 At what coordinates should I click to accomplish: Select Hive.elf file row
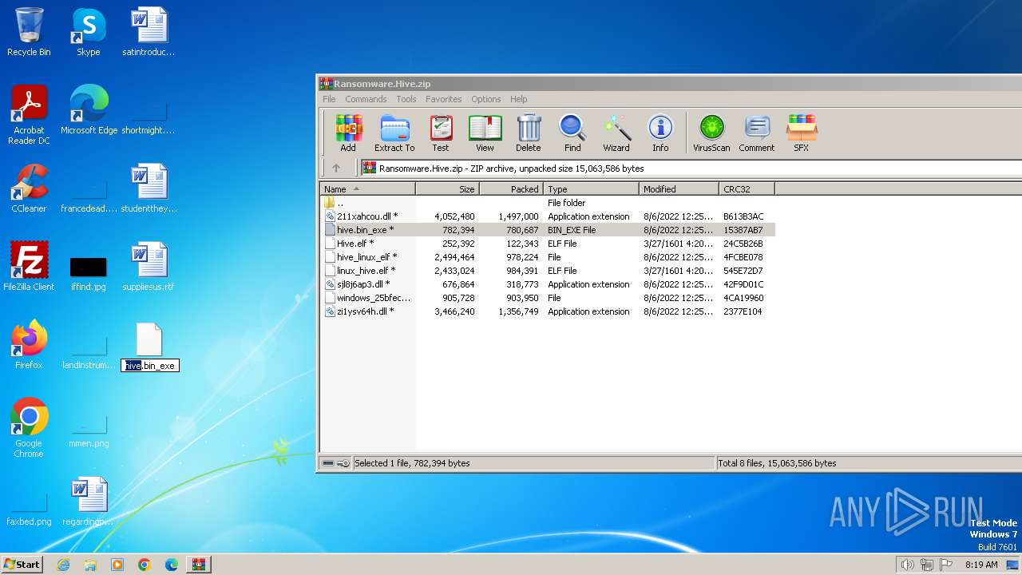tap(548, 244)
